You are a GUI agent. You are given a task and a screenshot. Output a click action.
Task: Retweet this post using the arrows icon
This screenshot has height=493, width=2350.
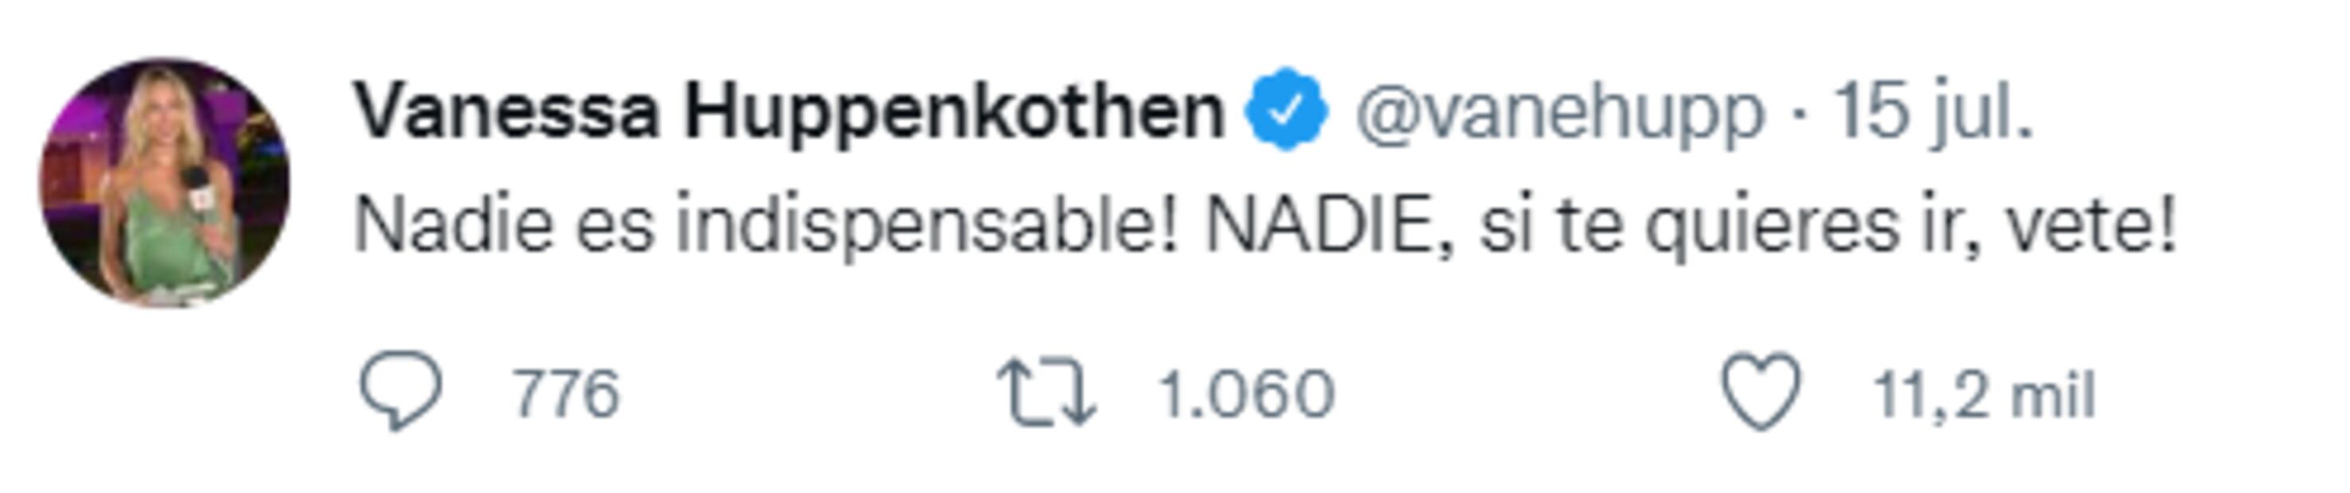pyautogui.click(x=1046, y=393)
